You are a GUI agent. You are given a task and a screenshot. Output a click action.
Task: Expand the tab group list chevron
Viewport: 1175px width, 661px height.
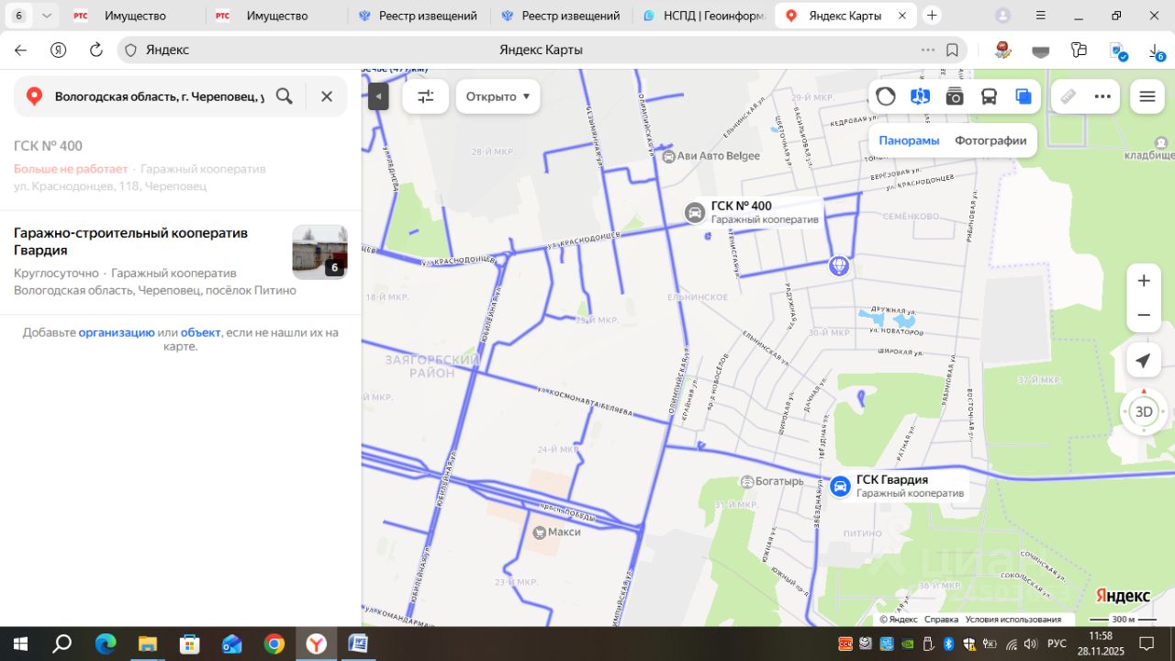click(x=47, y=16)
